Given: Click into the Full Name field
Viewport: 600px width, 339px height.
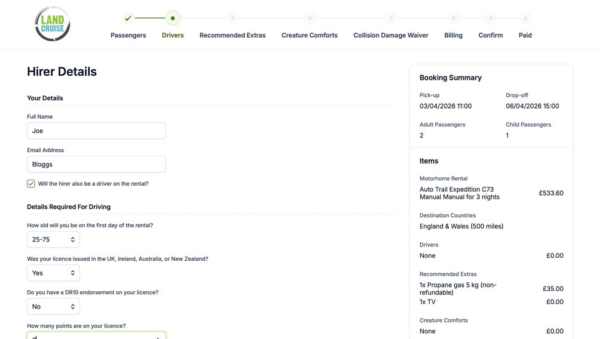Looking at the screenshot, I should 96,131.
